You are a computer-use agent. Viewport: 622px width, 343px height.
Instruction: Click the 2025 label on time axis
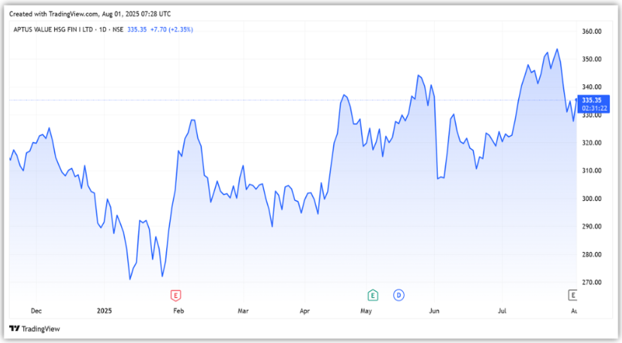105,310
